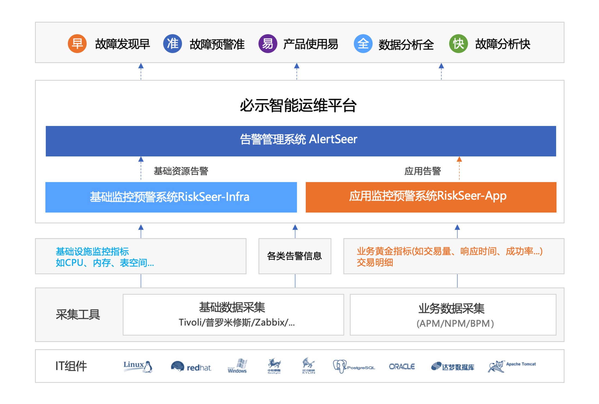Click the green 快 circle icon
599x404 pixels.
click(x=458, y=44)
